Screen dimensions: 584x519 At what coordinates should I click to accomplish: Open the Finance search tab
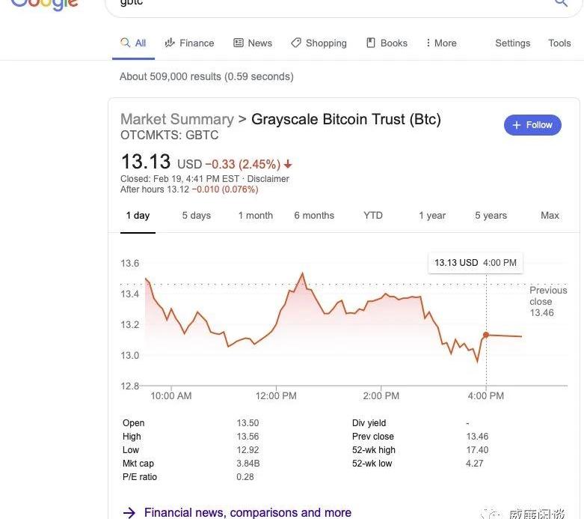click(x=189, y=43)
